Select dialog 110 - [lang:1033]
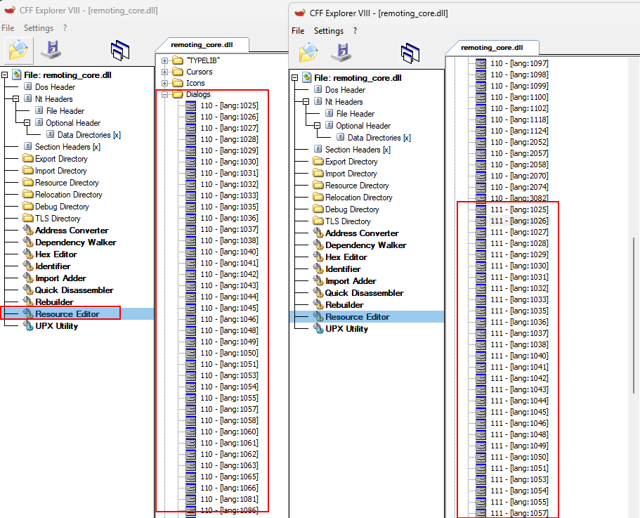640x518 pixels. point(229,195)
